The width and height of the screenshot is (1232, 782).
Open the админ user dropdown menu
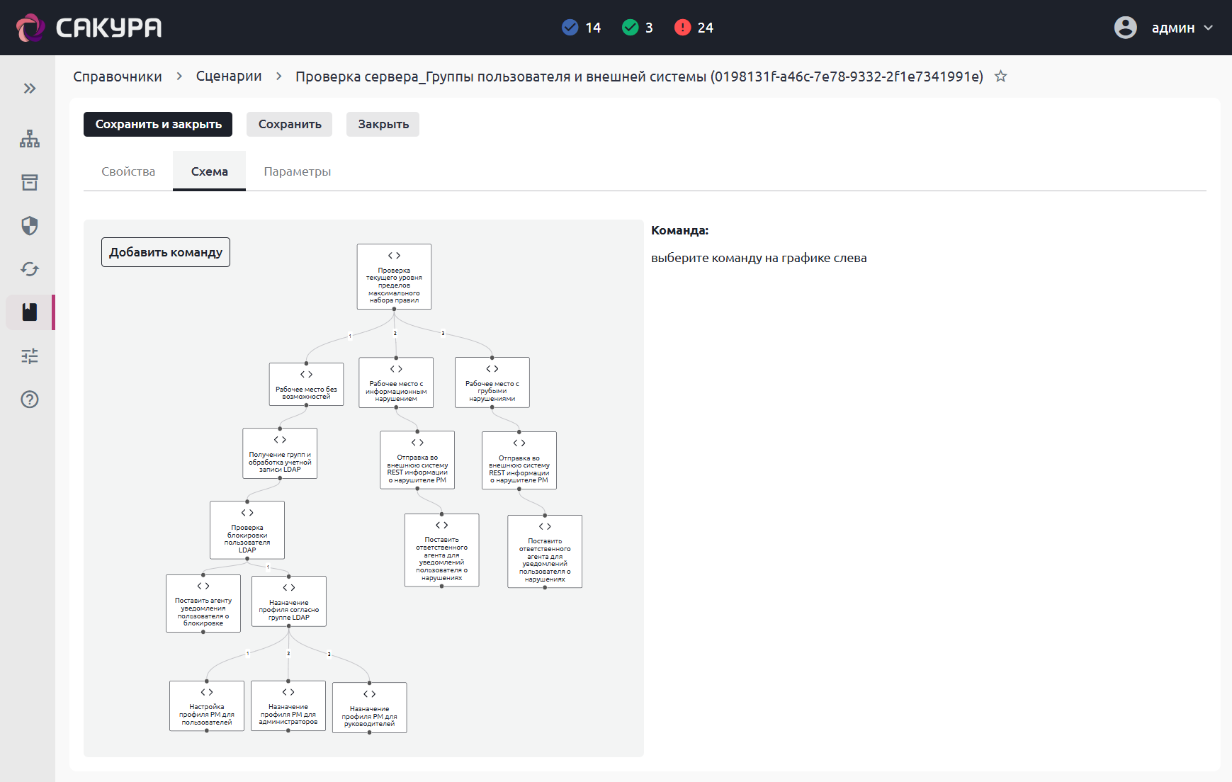tap(1163, 28)
